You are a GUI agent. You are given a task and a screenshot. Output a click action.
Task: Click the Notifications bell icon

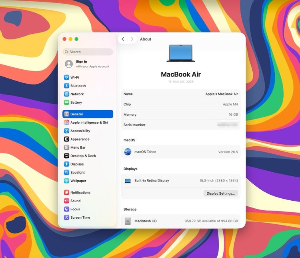tap(66, 192)
